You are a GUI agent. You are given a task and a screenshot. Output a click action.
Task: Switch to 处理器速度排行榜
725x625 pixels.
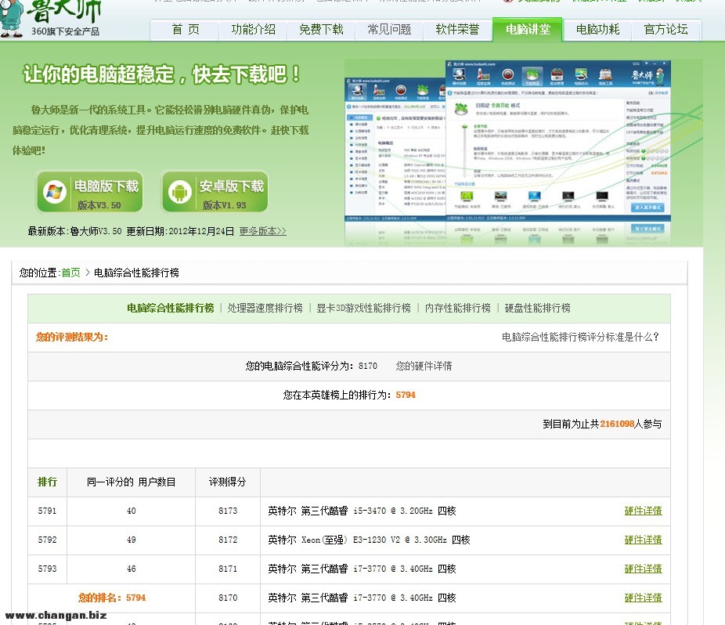(265, 308)
